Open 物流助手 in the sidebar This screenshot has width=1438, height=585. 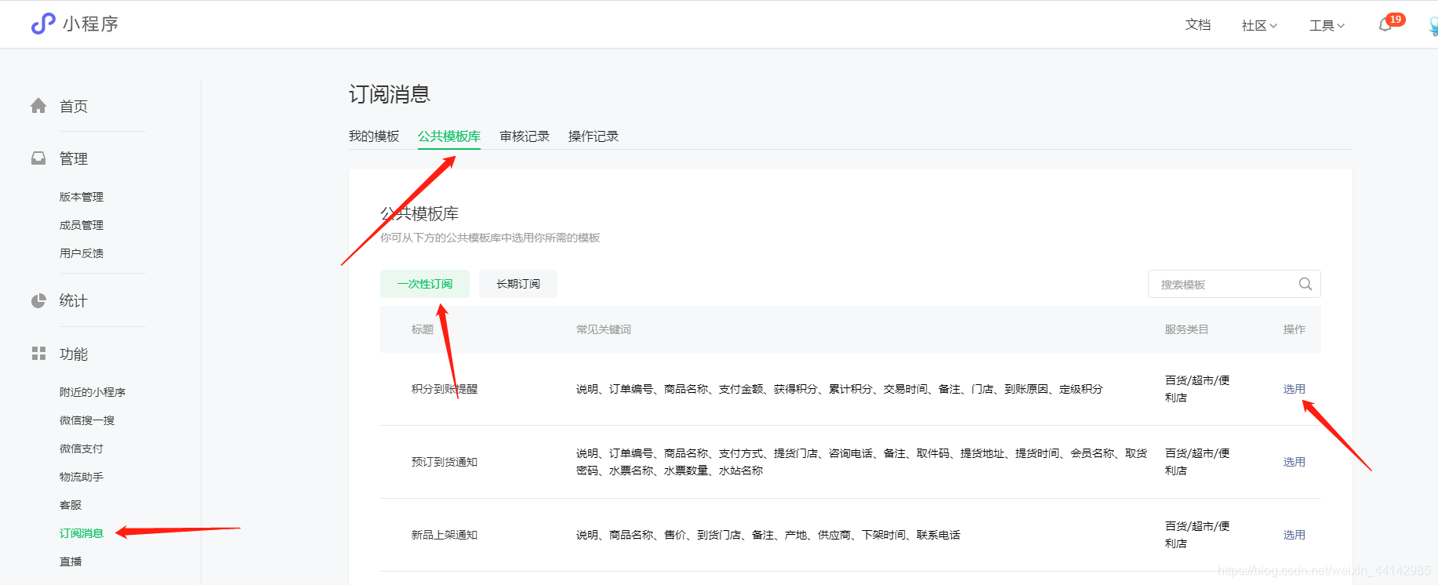(x=82, y=477)
